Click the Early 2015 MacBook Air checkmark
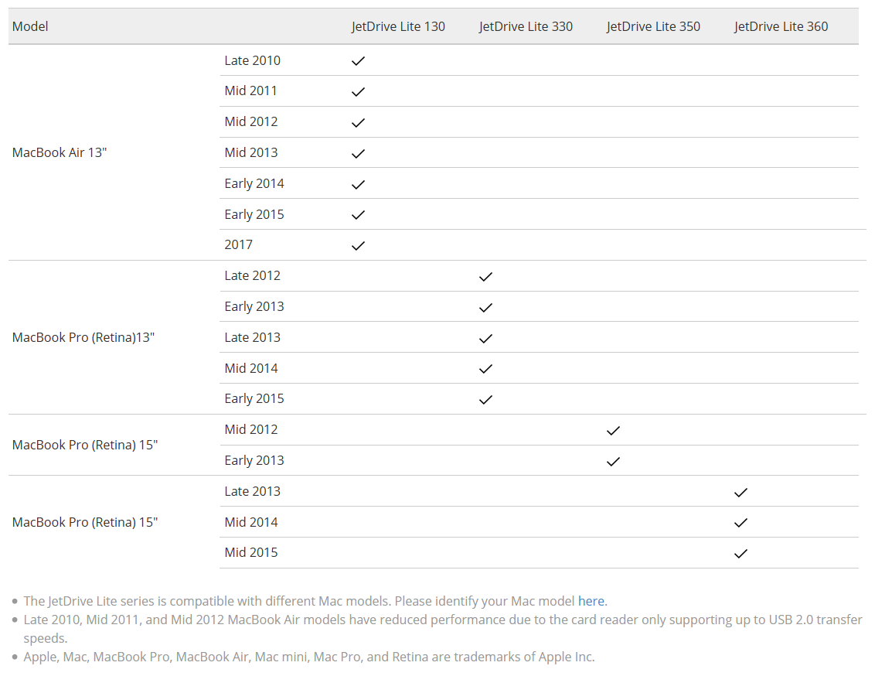The image size is (875, 676). point(358,215)
